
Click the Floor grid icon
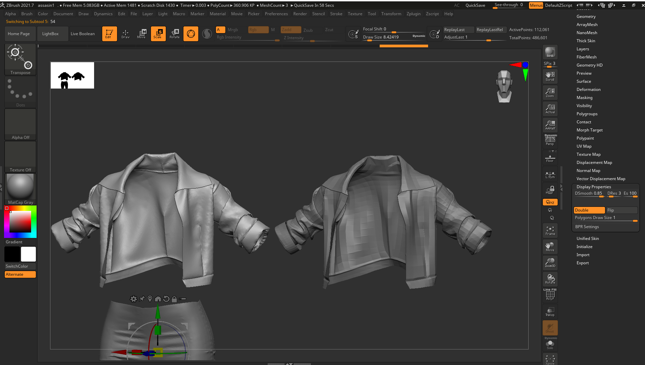tap(550, 158)
